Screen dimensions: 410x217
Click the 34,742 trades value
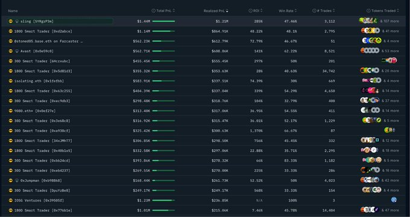click(329, 71)
